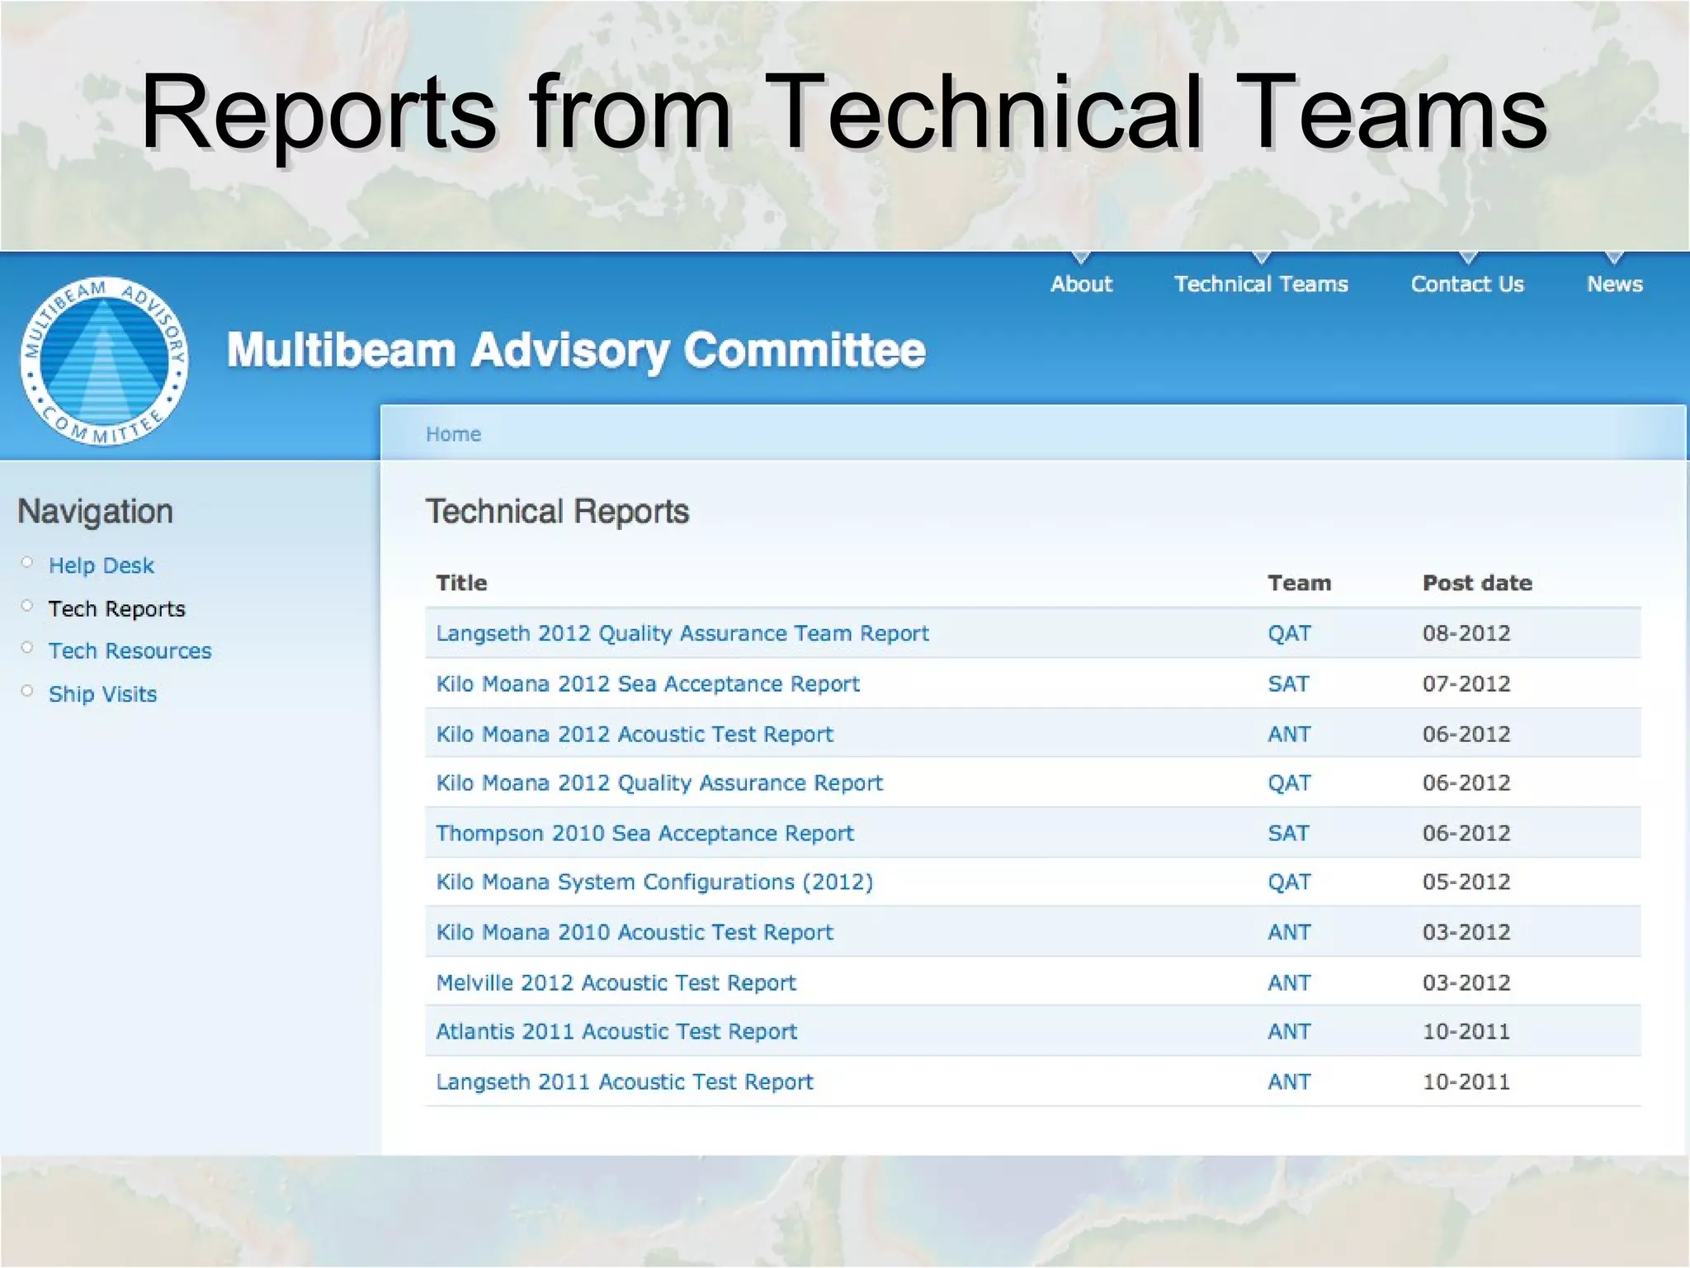Open the Technical Teams menu

(x=1261, y=284)
